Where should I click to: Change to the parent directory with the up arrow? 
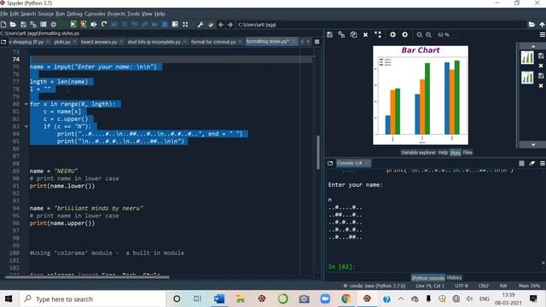(542, 25)
